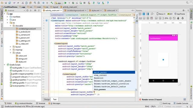Collapse the res folder node
Screen dimensions: 193x108
(x=8, y=23)
